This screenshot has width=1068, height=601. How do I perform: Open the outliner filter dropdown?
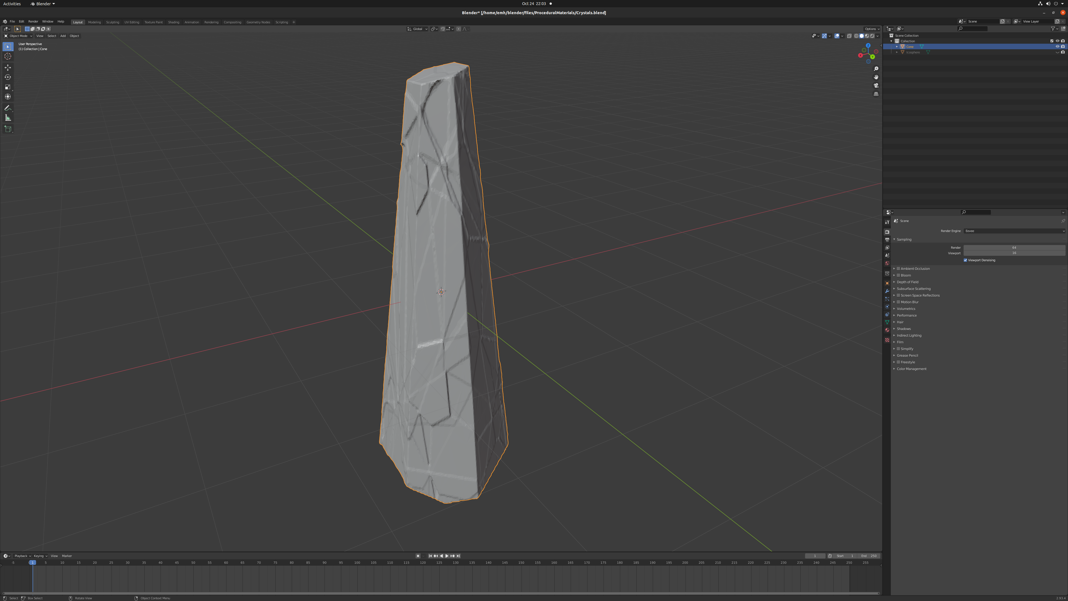coord(1054,29)
